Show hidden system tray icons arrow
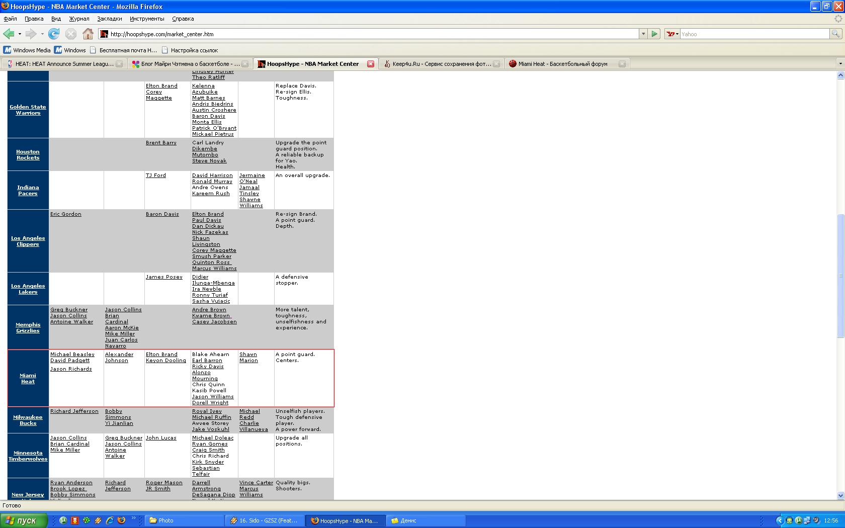845x528 pixels. click(780, 520)
